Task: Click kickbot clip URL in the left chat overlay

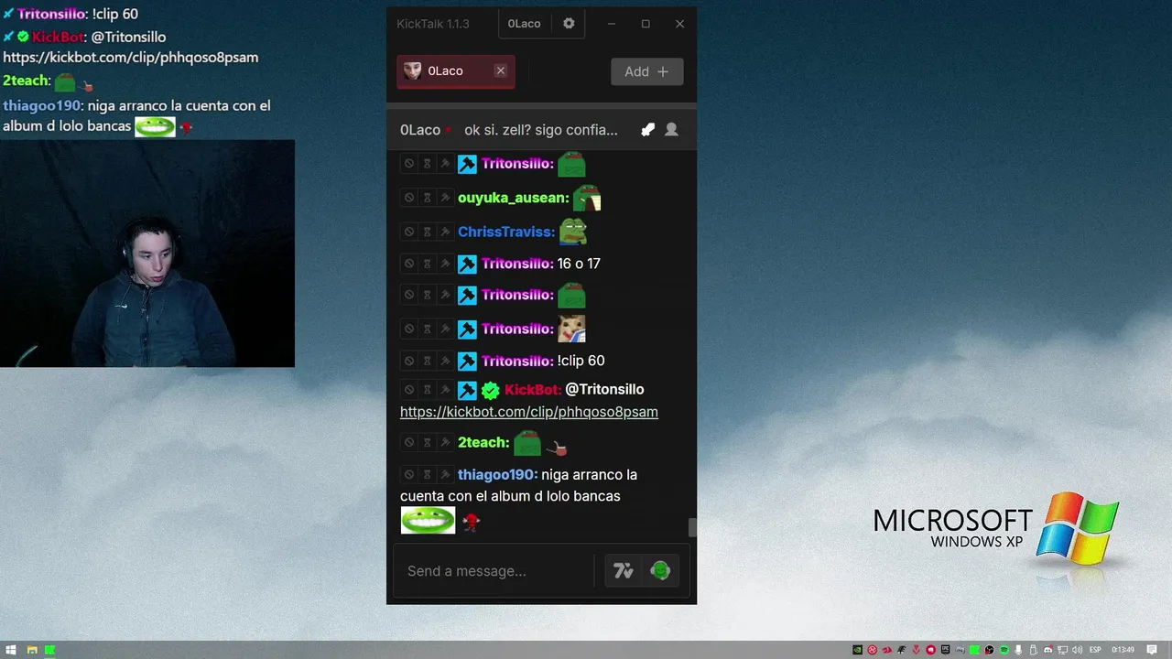Action: click(131, 58)
